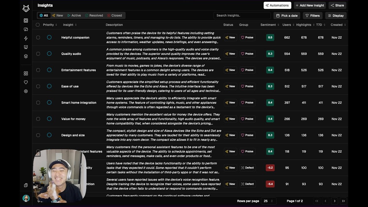Select the All tab
The image size is (368, 207).
pyautogui.click(x=44, y=16)
